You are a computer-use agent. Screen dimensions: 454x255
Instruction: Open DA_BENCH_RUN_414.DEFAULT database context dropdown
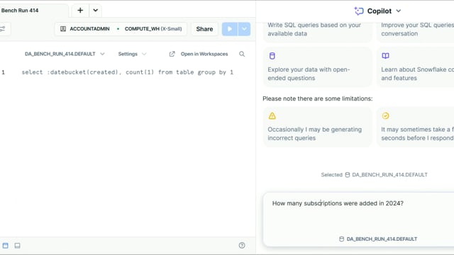tap(65, 54)
